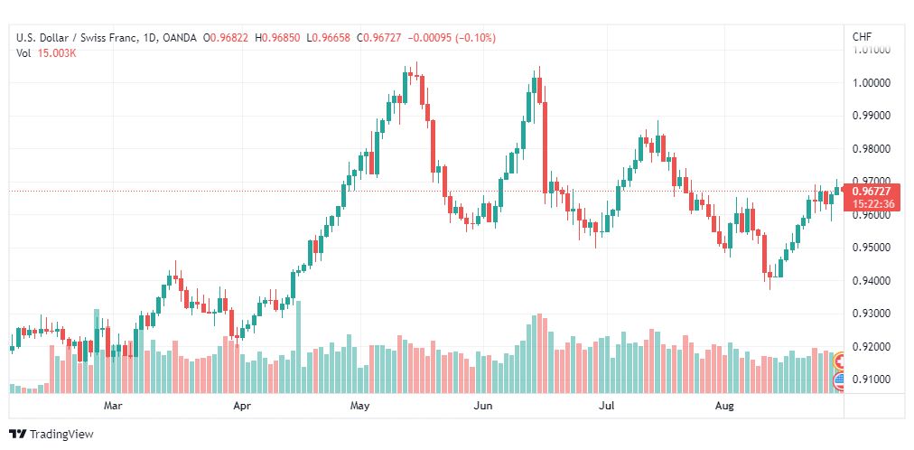Click the Vol 15.003K volume indicator label
Viewport: 914px width, 450px height.
pos(47,53)
